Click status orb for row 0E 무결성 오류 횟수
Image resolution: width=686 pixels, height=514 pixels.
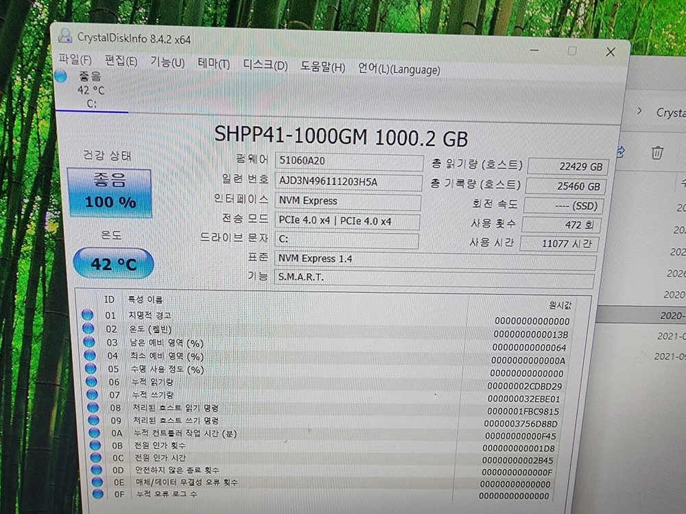coord(97,482)
